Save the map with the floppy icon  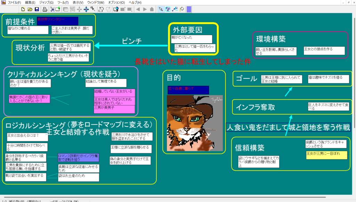[x=37, y=9]
